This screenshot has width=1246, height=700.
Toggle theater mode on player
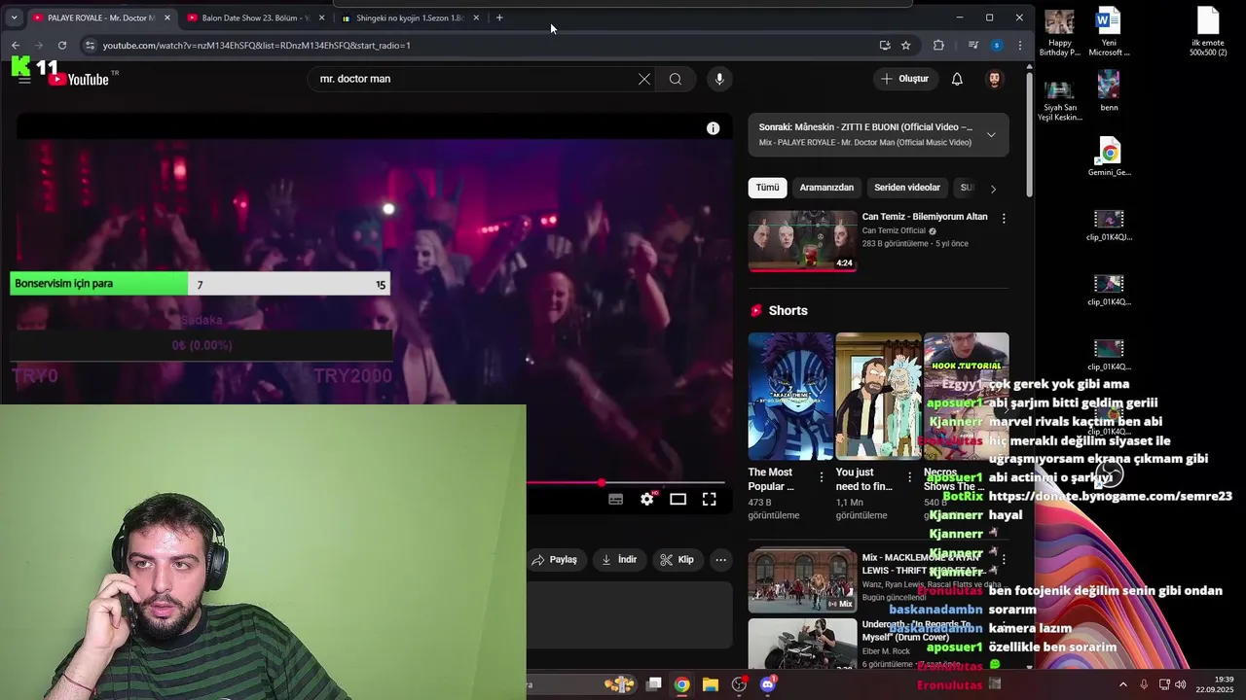point(678,499)
